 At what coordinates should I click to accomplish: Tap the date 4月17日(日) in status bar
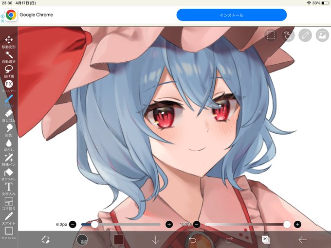pyautogui.click(x=25, y=3)
